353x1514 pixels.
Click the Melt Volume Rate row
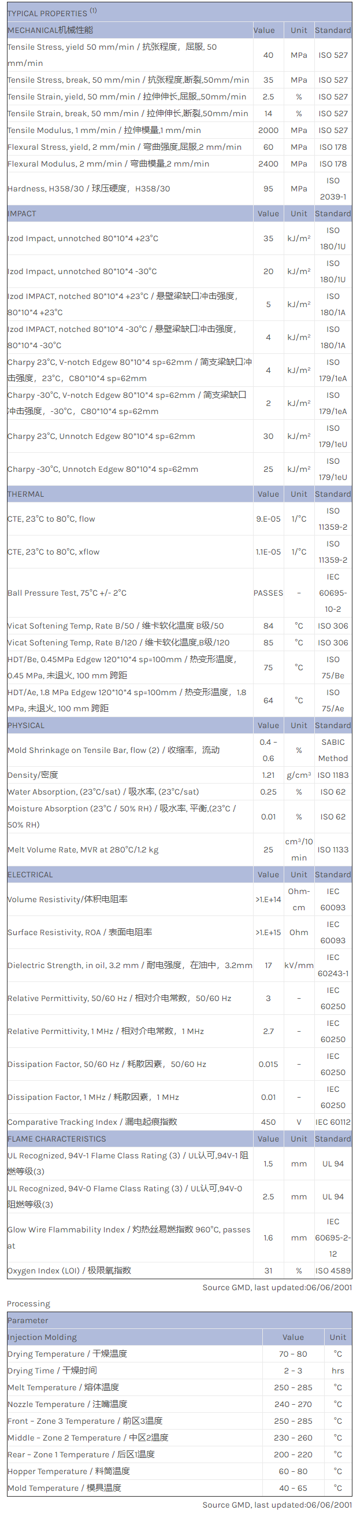(x=180, y=850)
